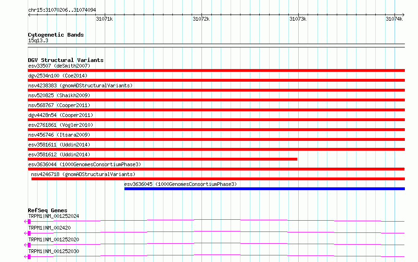
Task: Open the TRPM1|NM_001252030 gene label
Action: pos(54,251)
